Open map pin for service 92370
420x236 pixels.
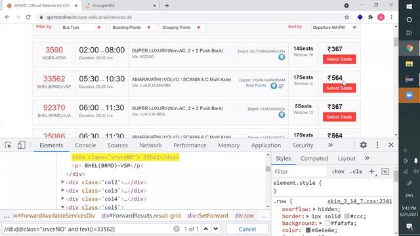[x=282, y=115]
